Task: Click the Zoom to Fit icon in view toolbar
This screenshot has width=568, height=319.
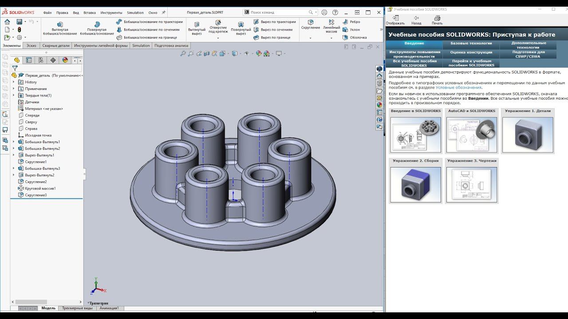Action: (183, 54)
